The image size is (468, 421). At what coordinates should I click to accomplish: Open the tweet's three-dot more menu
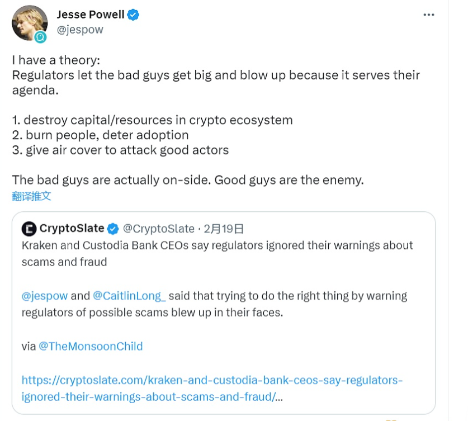pos(428,15)
